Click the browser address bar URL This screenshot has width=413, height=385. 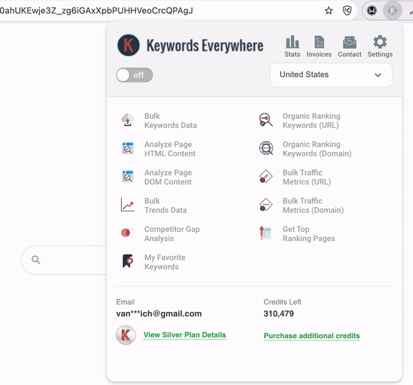click(x=96, y=11)
